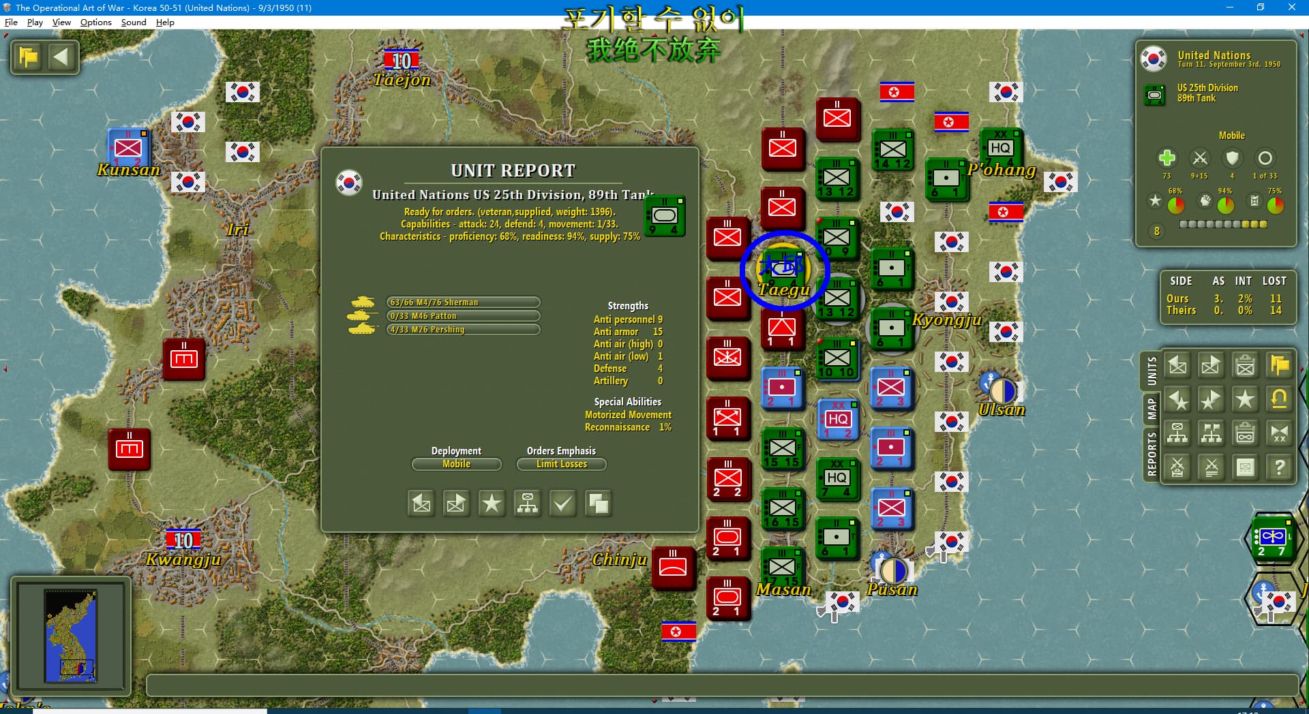Click the supply canister icon
This screenshot has height=714, width=1309.
(x=1254, y=201)
